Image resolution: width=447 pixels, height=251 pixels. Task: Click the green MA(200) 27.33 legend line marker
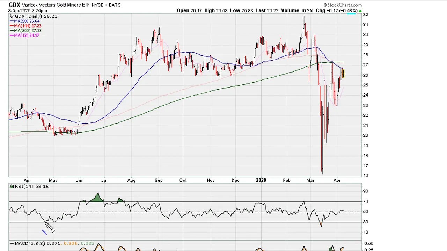12,31
